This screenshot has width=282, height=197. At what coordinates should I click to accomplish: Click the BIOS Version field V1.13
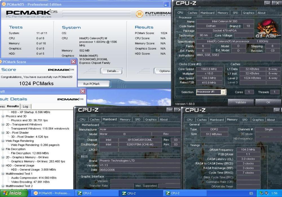tap(140, 165)
